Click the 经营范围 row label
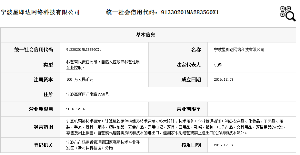300x155 pixels. [x=43, y=127]
